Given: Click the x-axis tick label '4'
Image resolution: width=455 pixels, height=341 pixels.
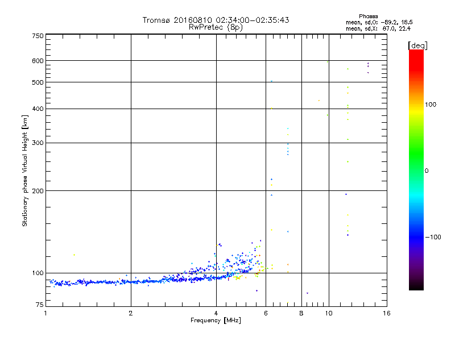Looking at the screenshot, I should tap(216, 313).
